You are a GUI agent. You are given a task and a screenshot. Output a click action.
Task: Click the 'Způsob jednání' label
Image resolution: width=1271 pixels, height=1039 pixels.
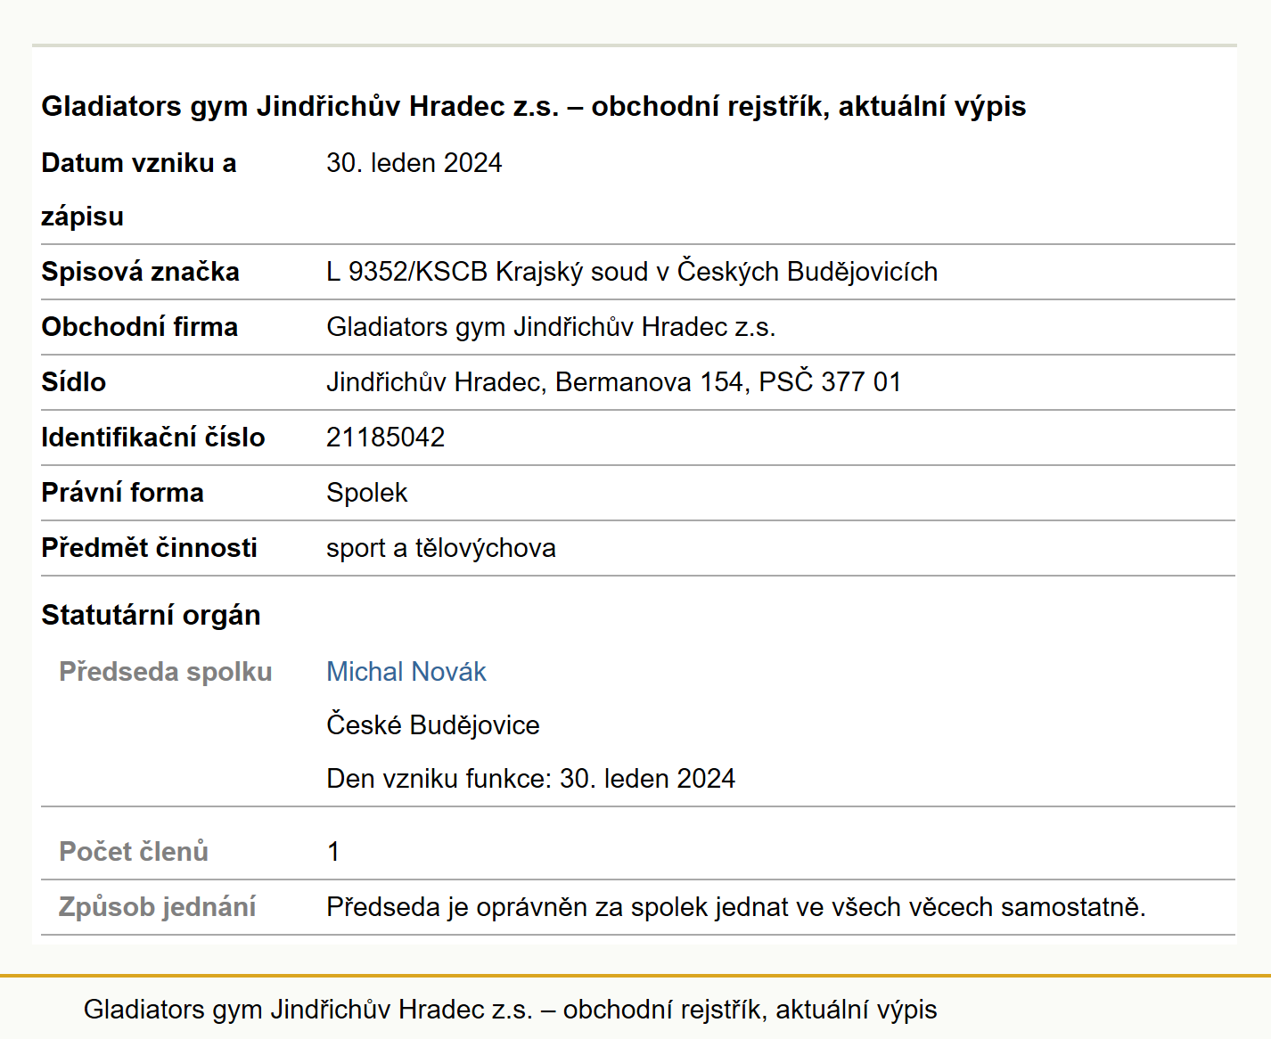coord(157,907)
